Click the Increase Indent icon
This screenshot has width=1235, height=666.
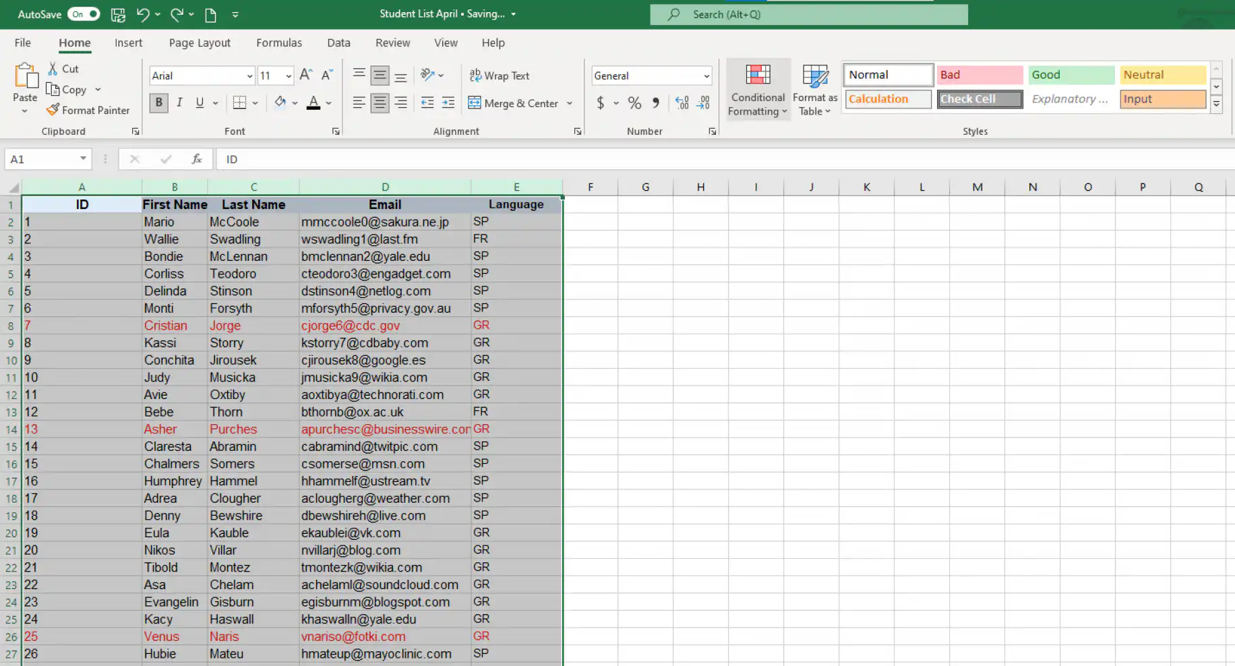(448, 102)
